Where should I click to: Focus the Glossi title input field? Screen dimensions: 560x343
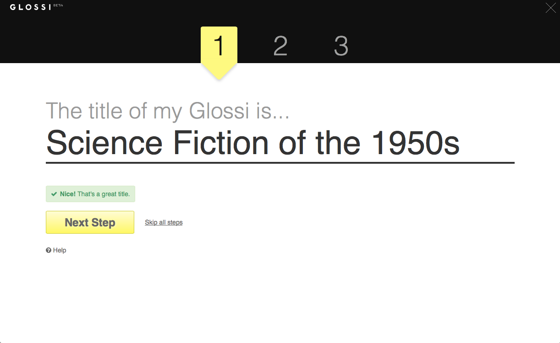point(280,142)
